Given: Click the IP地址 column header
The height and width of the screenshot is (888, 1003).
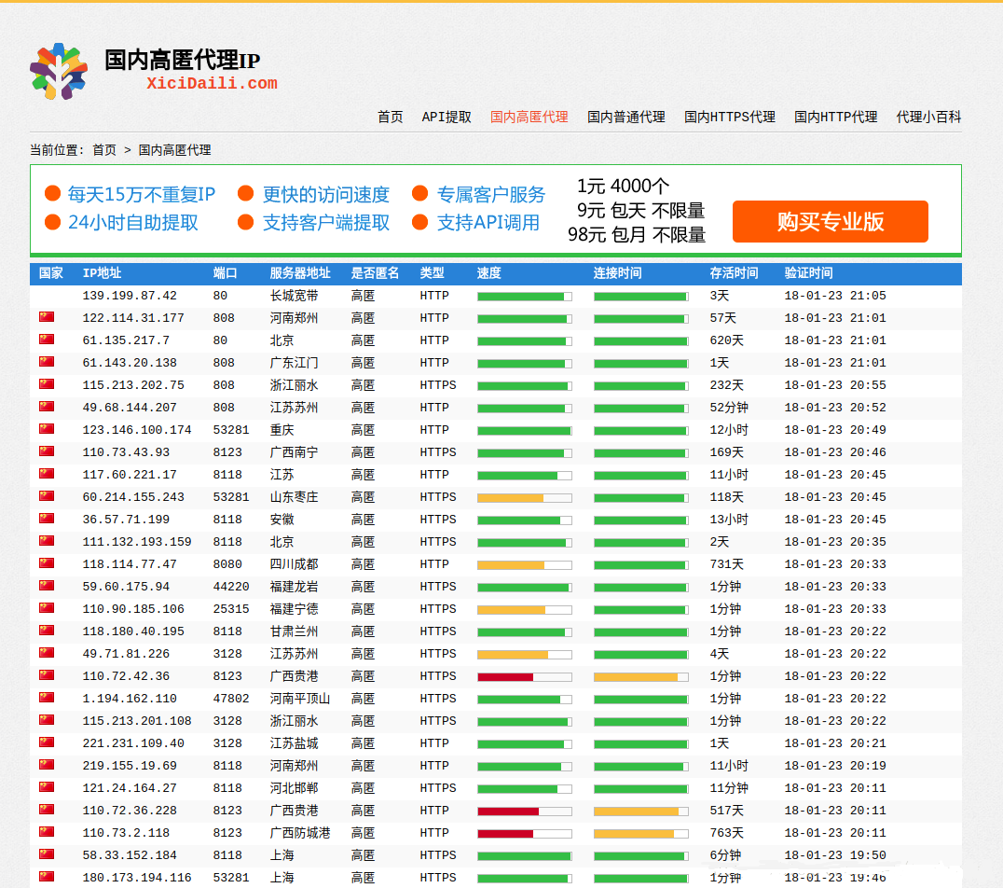Looking at the screenshot, I should (x=102, y=273).
